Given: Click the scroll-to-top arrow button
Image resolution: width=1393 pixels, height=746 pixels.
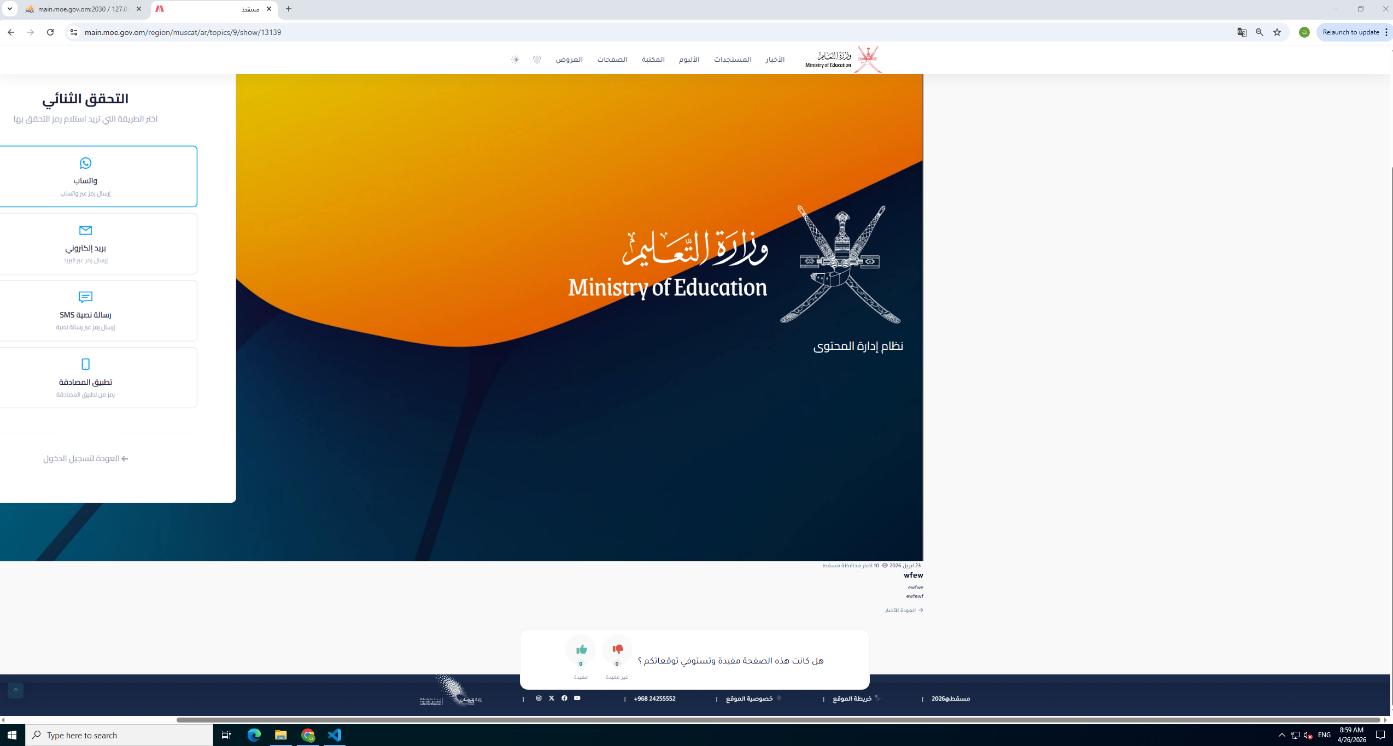Looking at the screenshot, I should (16, 690).
